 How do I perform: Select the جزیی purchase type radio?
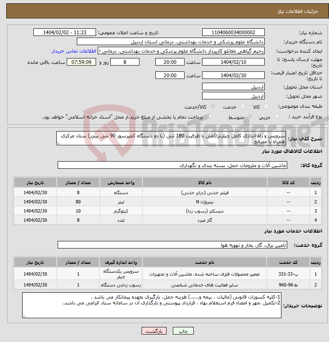click(x=277, y=117)
